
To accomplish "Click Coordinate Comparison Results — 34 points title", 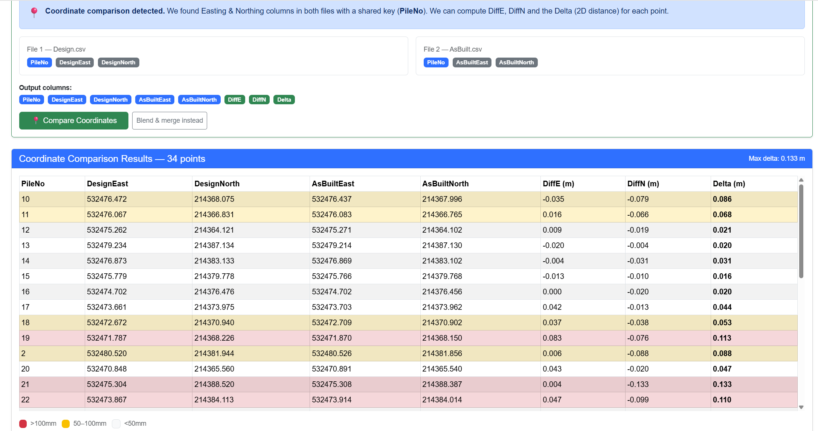I will (x=112, y=159).
